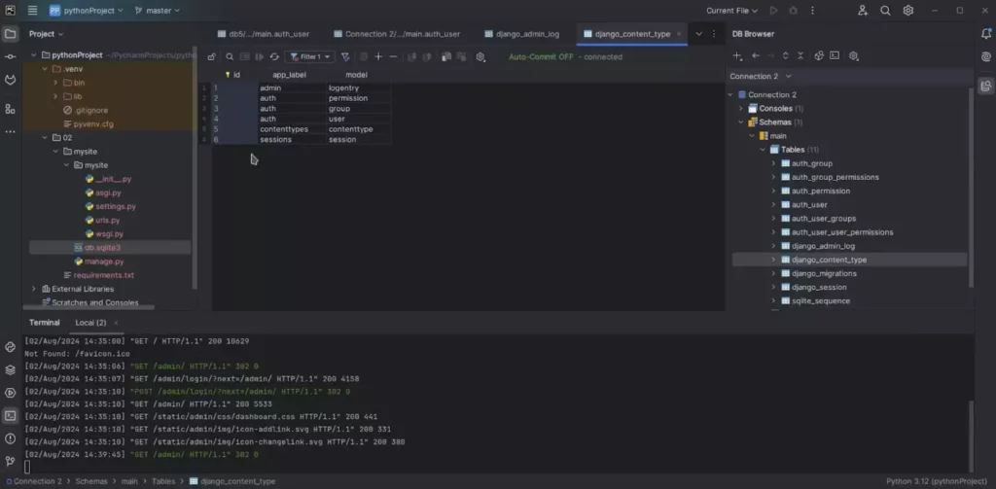The width and height of the screenshot is (996, 489).
Task: Expand the auth_user table node
Action: point(773,204)
